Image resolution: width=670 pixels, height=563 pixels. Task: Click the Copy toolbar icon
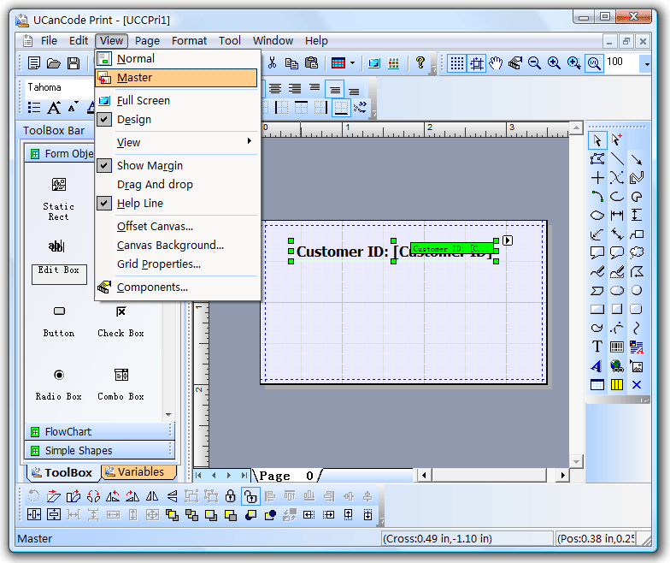click(291, 63)
